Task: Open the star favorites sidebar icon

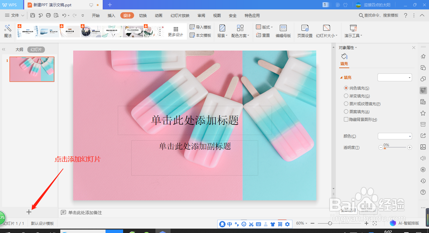Action: (423, 113)
